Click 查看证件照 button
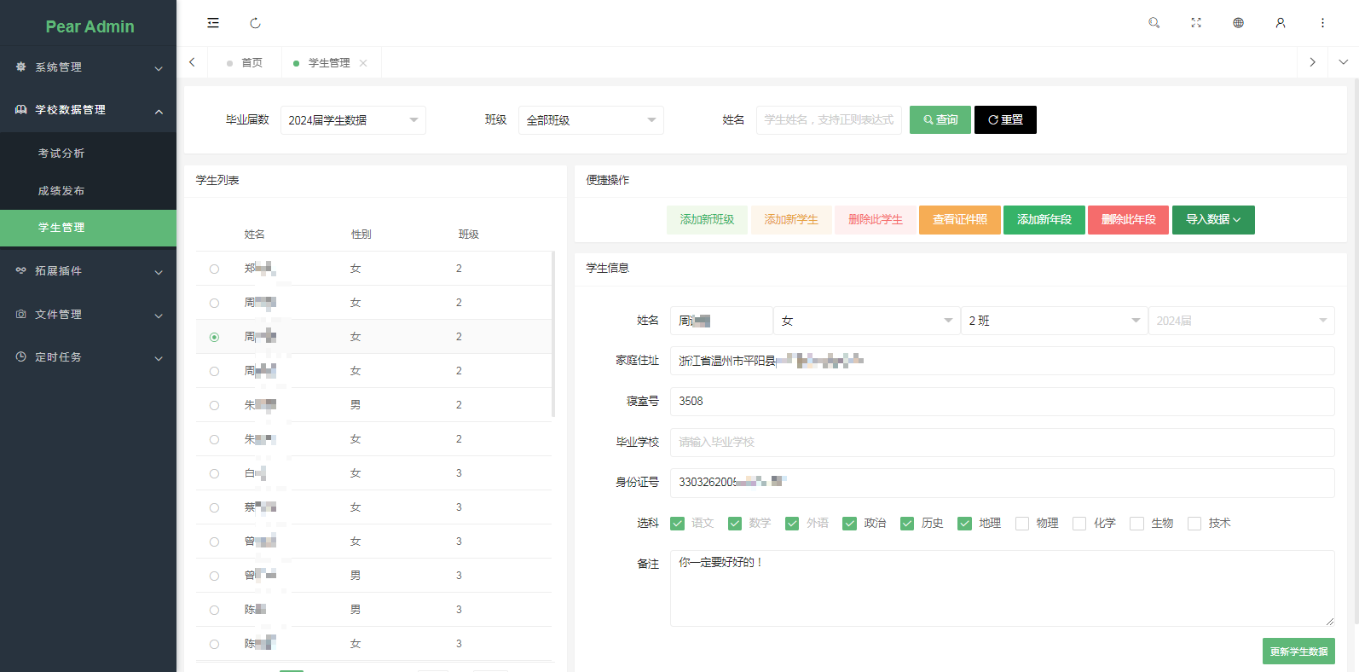This screenshot has height=672, width=1359. (960, 220)
